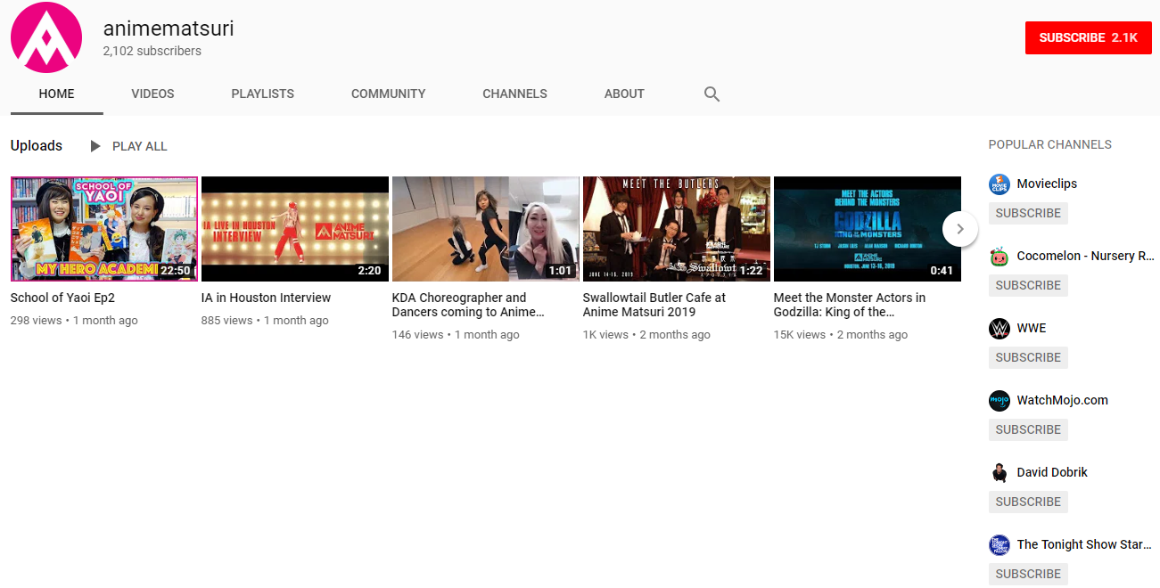Switch to the HOME tab
This screenshot has width=1160, height=588.
pos(57,94)
